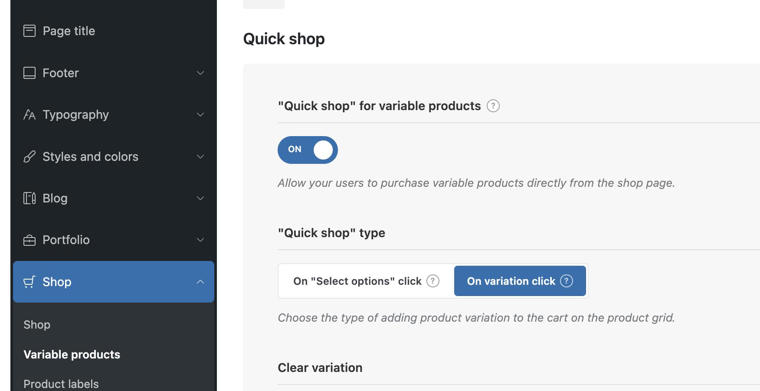Viewport: 760px width, 391px height.
Task: Turn off the Quick shop ON toggle
Action: tap(308, 150)
